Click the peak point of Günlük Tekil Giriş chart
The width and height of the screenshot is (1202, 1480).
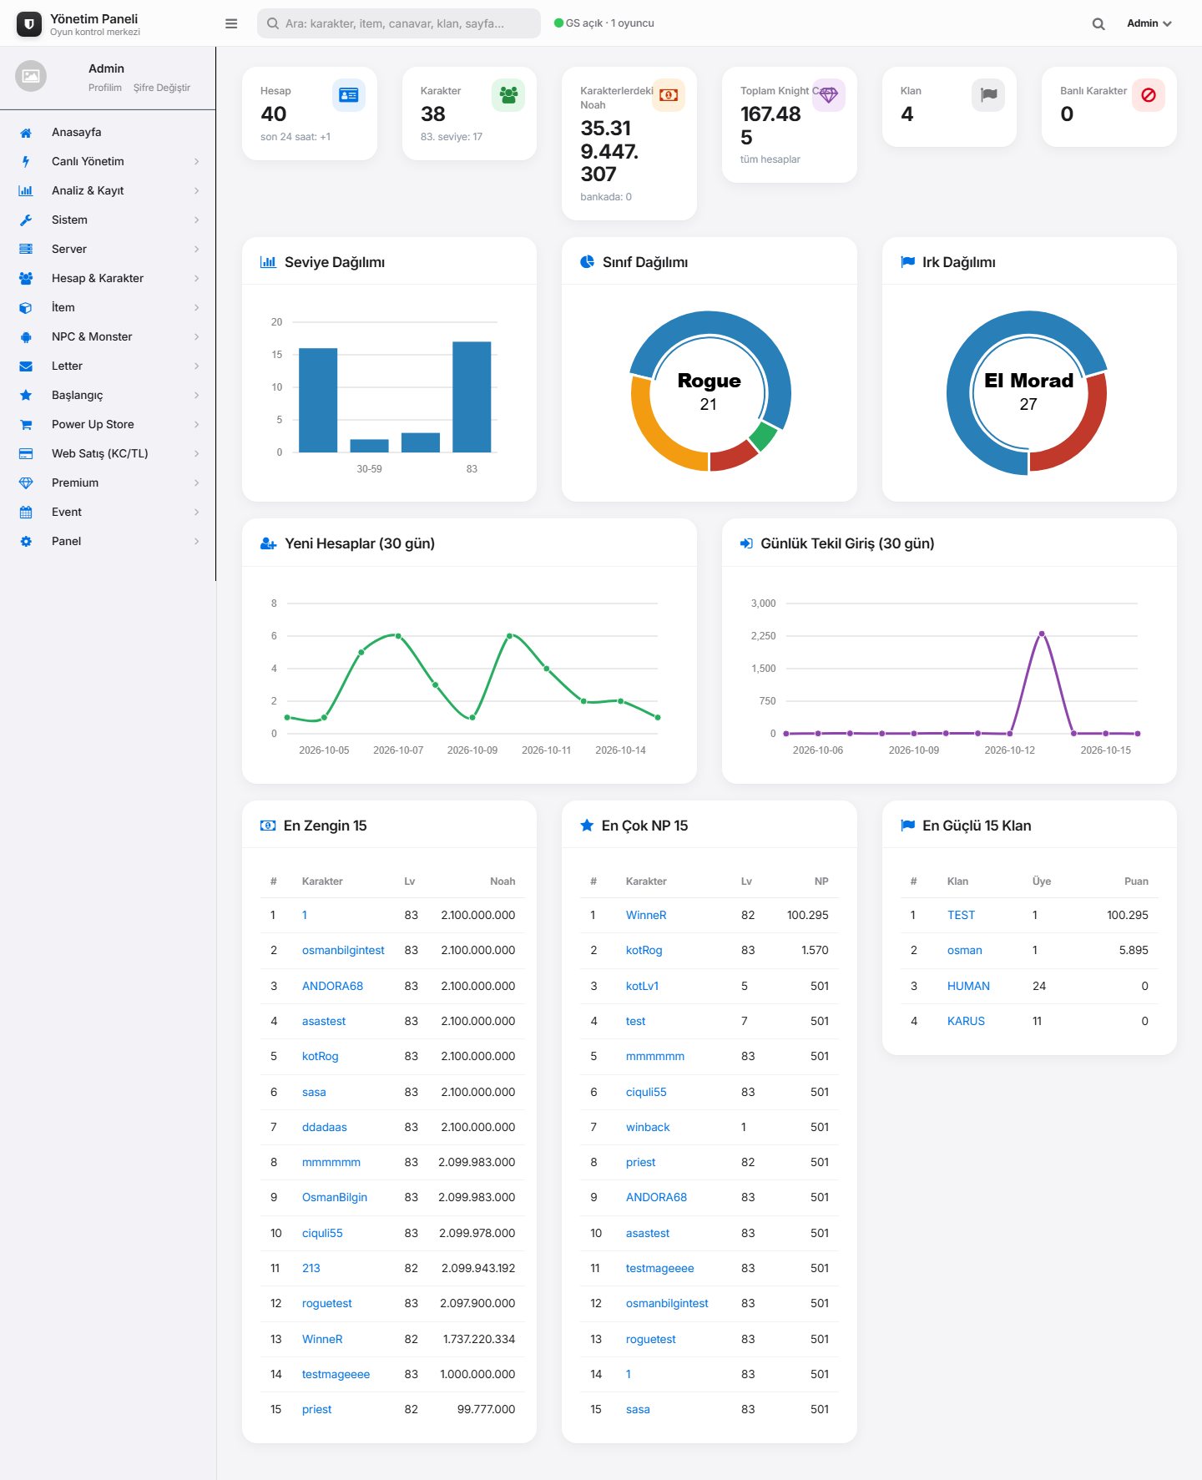pos(1042,634)
